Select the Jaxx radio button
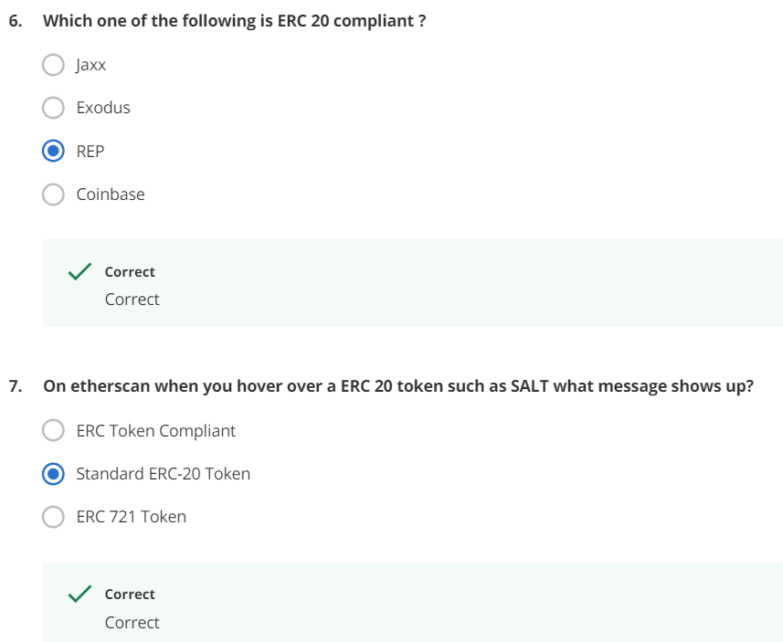This screenshot has height=642, width=783. click(54, 65)
